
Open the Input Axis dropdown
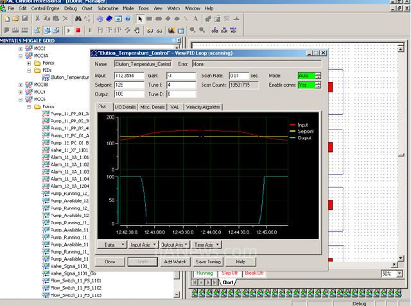coord(142,244)
